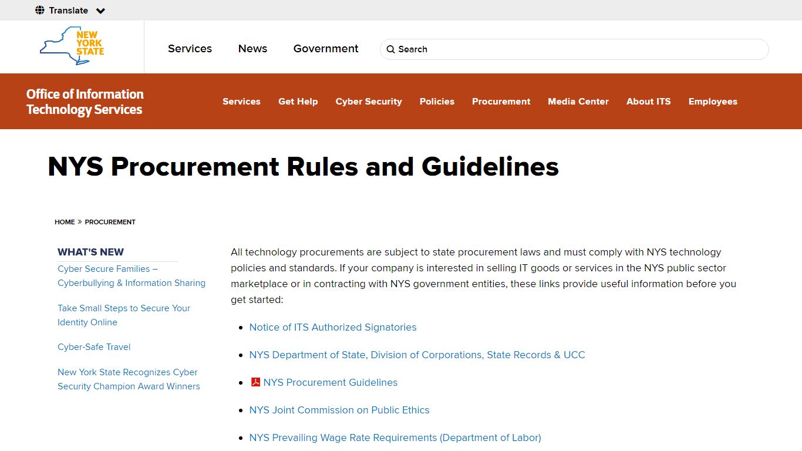Open the Cyber Security navigation item
This screenshot has width=802, height=451.
pos(369,102)
